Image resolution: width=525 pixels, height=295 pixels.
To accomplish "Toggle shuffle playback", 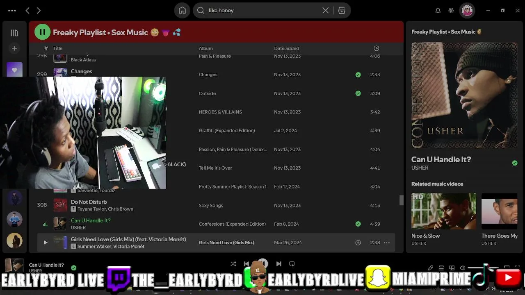I will coord(233,264).
